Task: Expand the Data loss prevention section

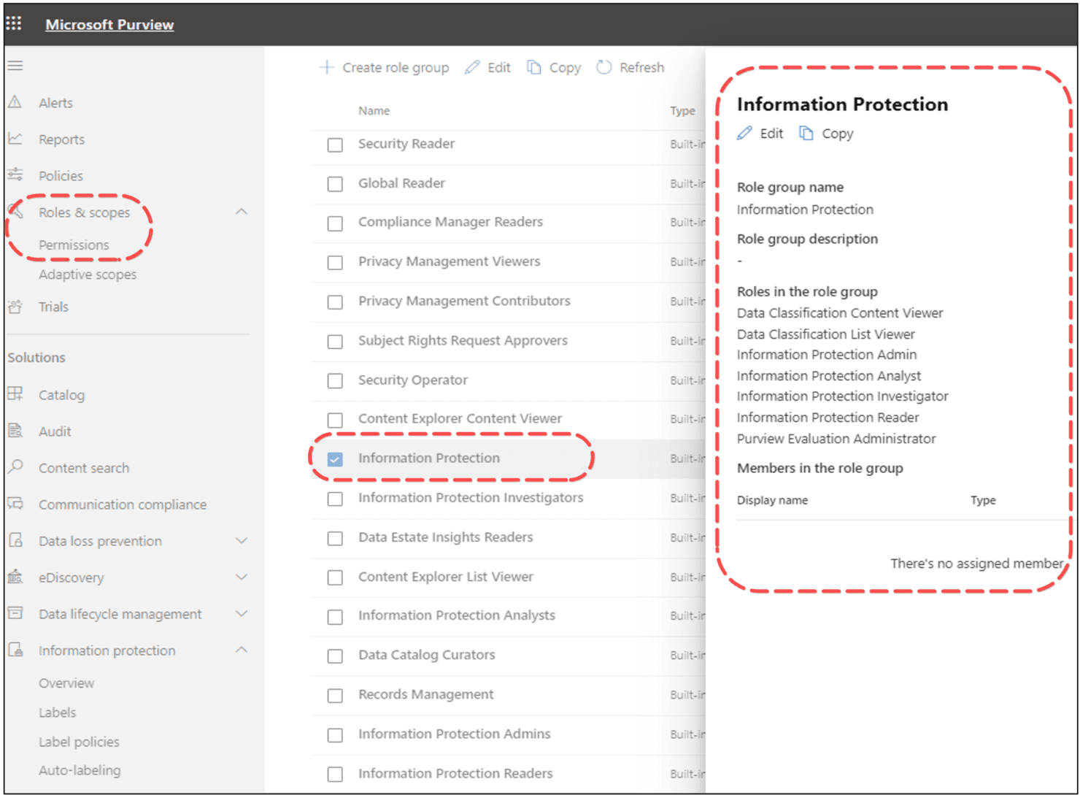Action: (x=242, y=540)
